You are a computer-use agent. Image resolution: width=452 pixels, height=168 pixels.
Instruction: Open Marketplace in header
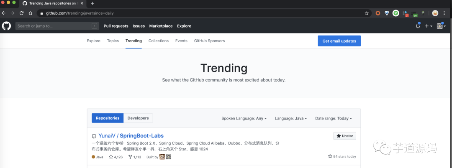click(161, 26)
